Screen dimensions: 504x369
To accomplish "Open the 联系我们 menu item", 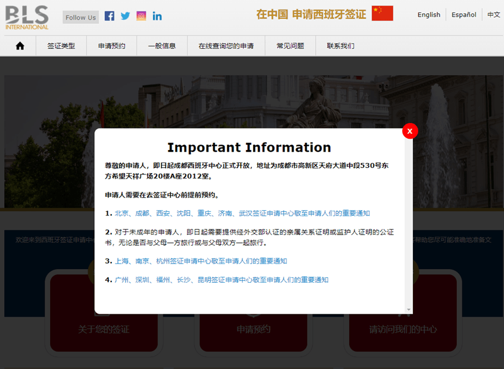I will tap(340, 46).
